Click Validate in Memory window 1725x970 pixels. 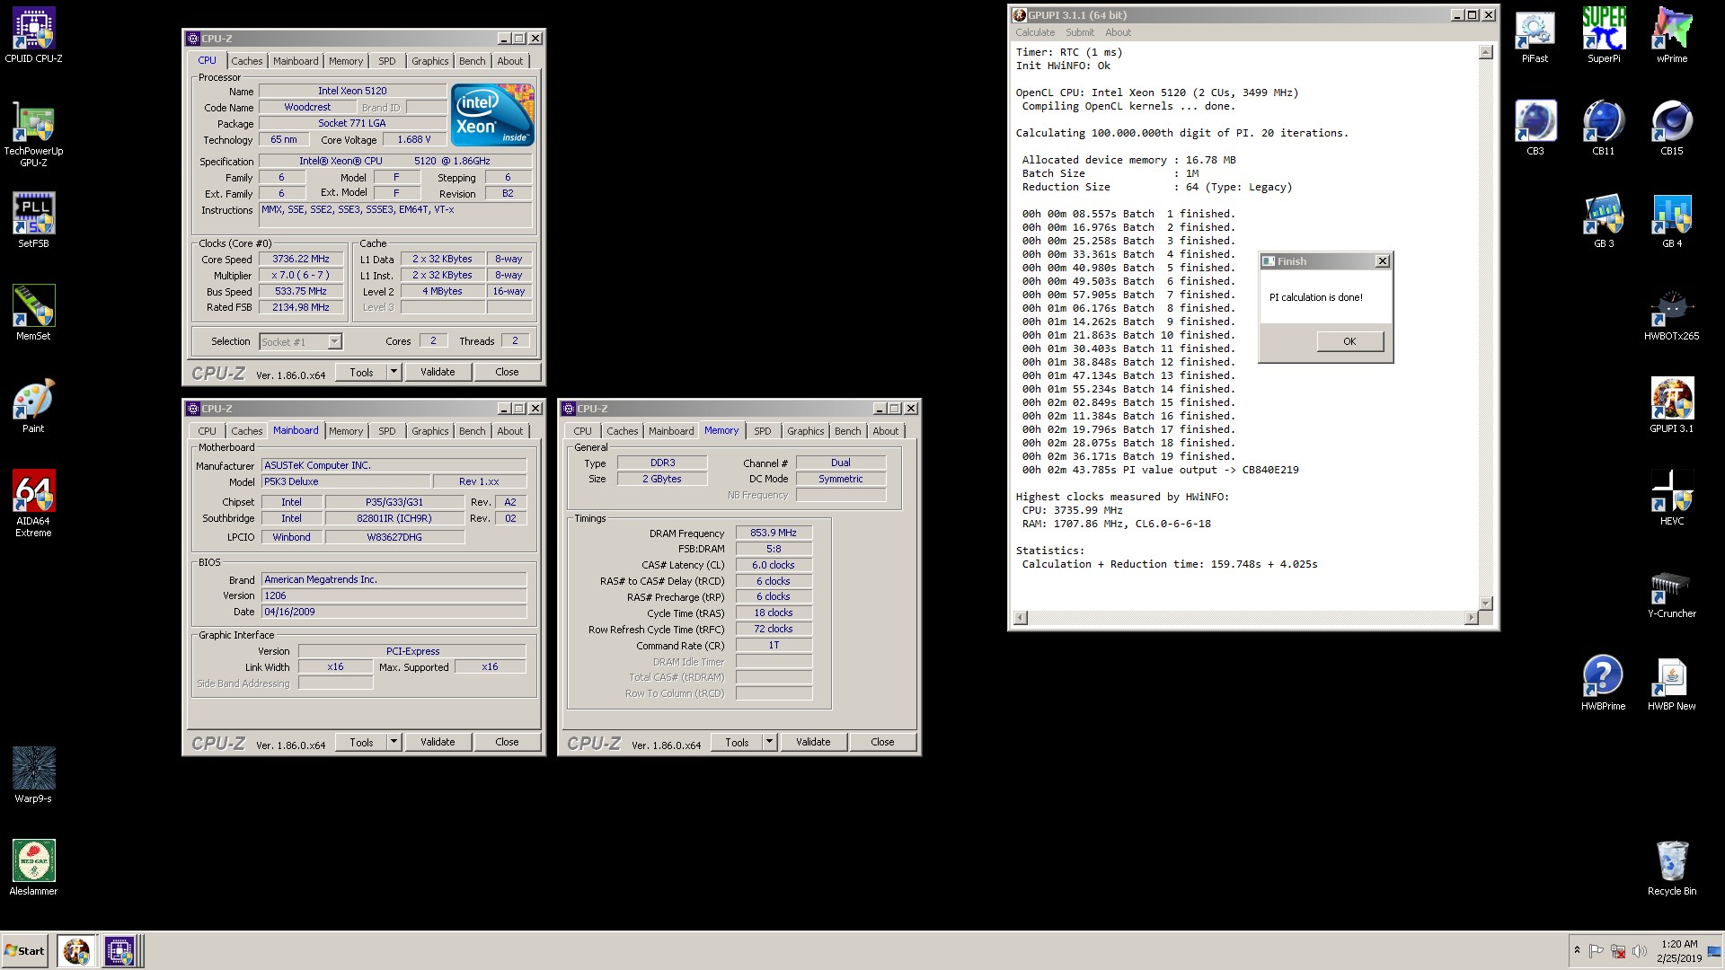point(813,742)
